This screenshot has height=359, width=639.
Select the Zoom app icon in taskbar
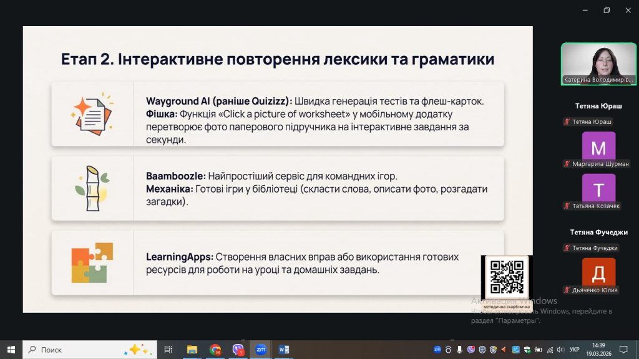[261, 349]
